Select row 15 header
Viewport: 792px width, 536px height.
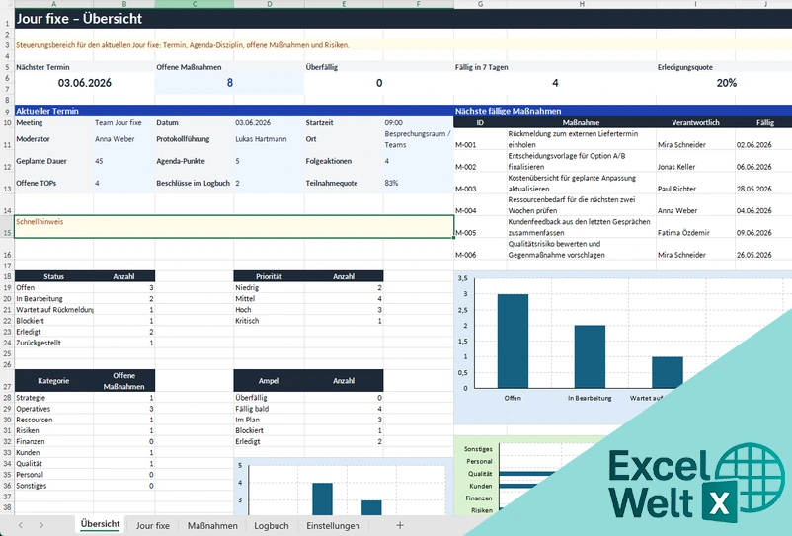(x=7, y=227)
